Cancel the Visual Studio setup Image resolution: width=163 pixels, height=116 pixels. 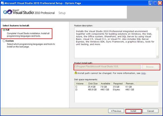click(150, 111)
